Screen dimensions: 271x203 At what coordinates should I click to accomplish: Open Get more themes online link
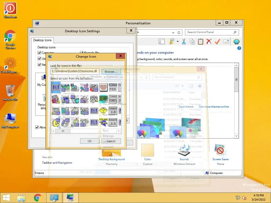214,107
